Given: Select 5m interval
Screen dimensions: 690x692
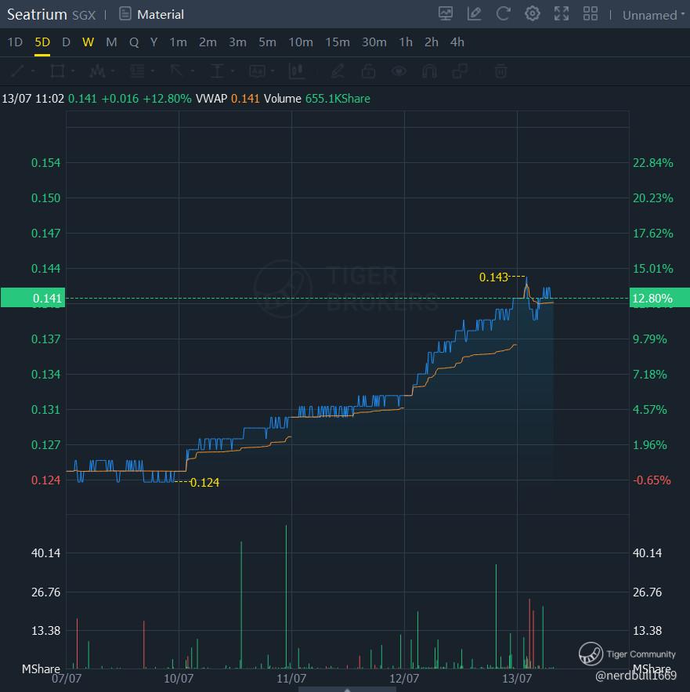Looking at the screenshot, I should 267,42.
